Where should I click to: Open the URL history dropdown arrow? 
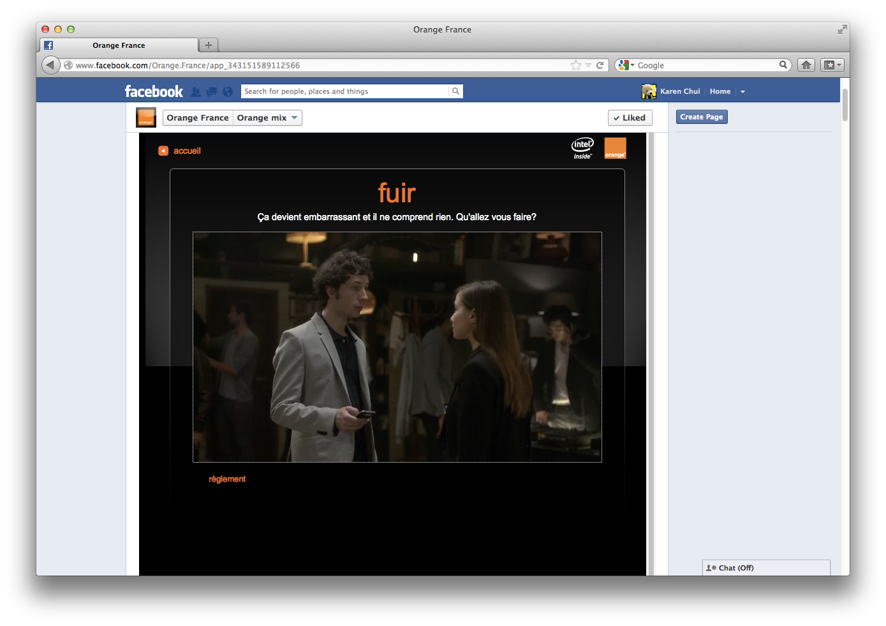pyautogui.click(x=588, y=65)
